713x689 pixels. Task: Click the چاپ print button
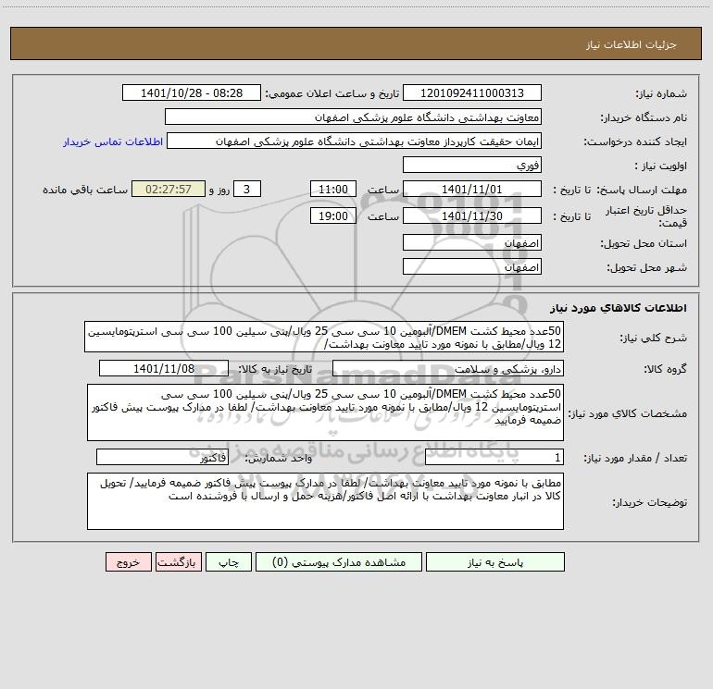click(229, 561)
